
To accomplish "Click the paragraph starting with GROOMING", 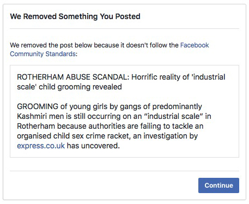I will [114, 126].
